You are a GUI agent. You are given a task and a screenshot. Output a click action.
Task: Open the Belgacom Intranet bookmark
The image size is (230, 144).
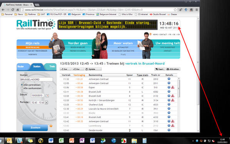click(106, 14)
